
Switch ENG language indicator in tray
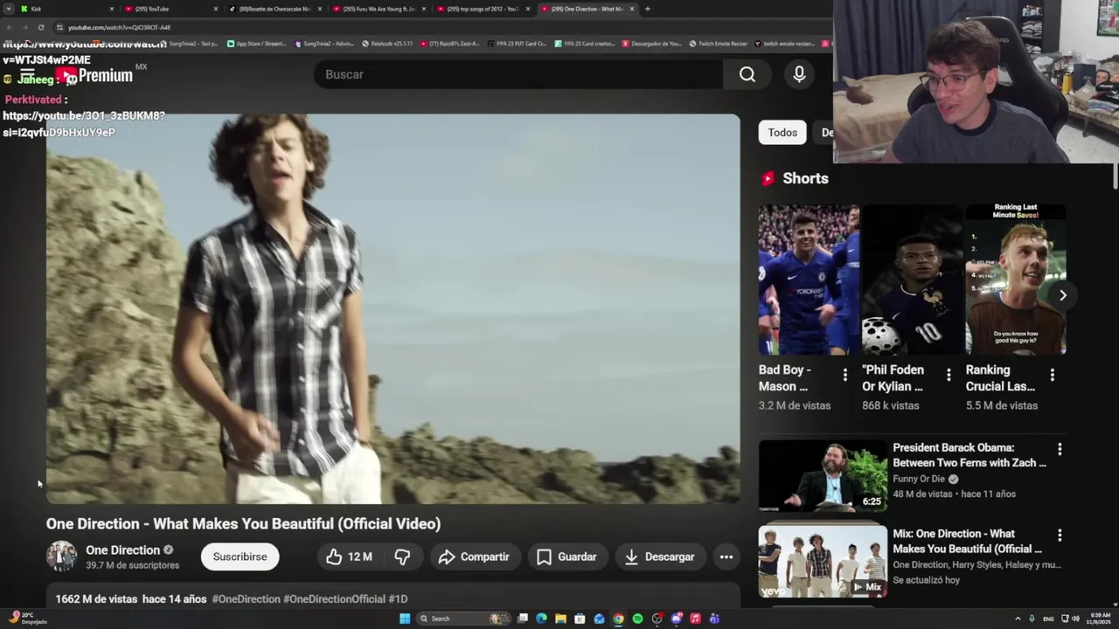pos(1048,619)
